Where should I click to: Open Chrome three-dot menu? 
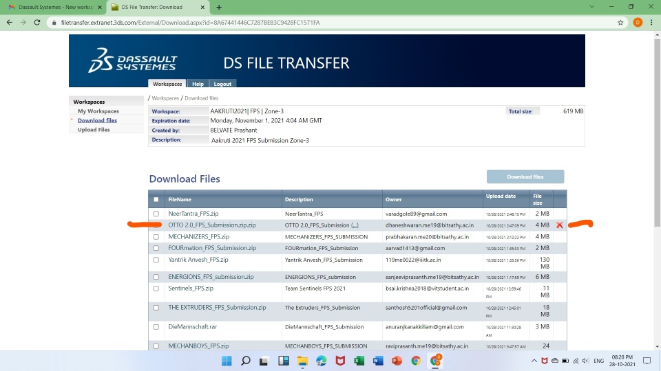pos(651,22)
